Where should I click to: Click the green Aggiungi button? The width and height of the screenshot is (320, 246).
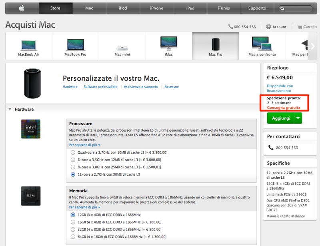281,118
